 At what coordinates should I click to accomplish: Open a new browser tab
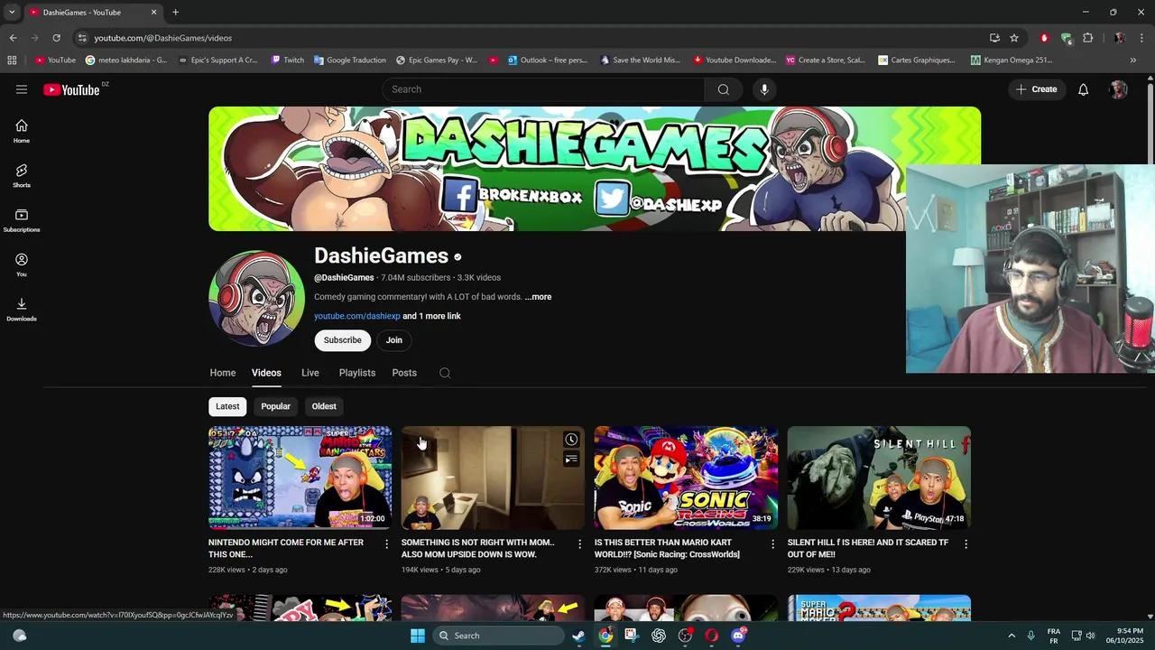click(x=175, y=13)
